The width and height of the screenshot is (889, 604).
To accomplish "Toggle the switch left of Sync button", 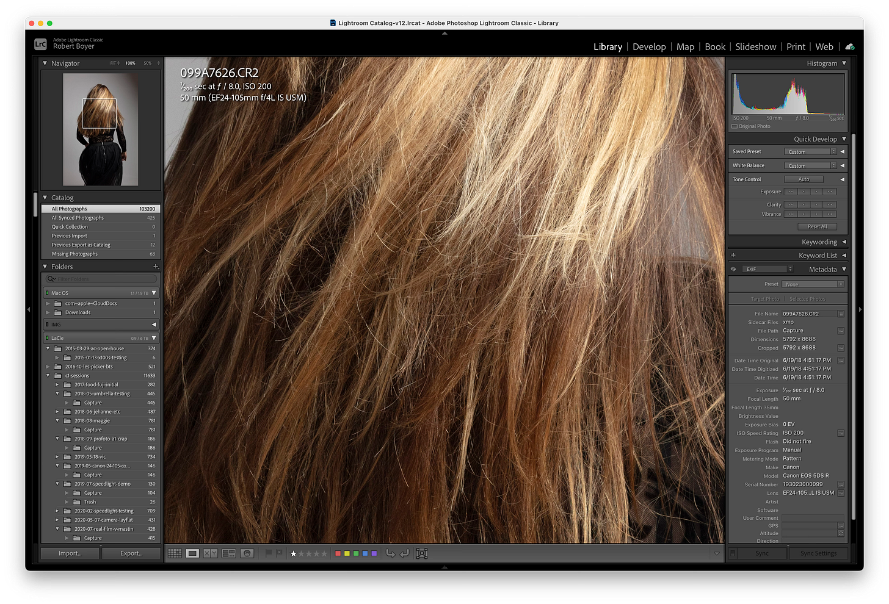I will pos(733,553).
